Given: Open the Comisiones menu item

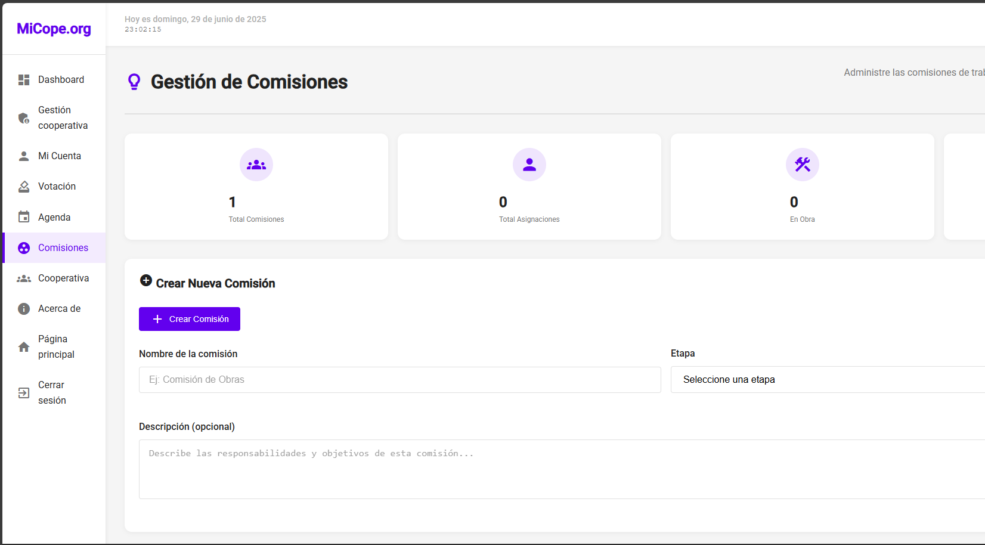Looking at the screenshot, I should 63,248.
